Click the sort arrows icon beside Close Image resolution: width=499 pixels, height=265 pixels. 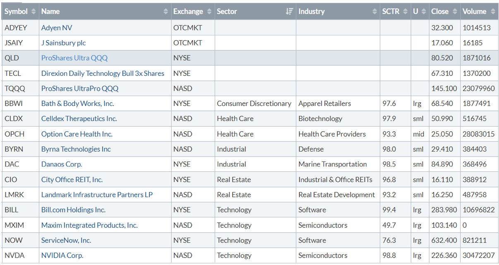pyautogui.click(x=455, y=12)
